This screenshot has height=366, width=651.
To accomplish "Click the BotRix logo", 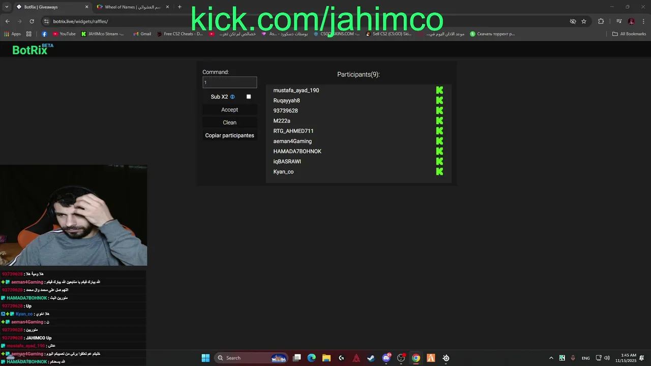I will [x=33, y=49].
